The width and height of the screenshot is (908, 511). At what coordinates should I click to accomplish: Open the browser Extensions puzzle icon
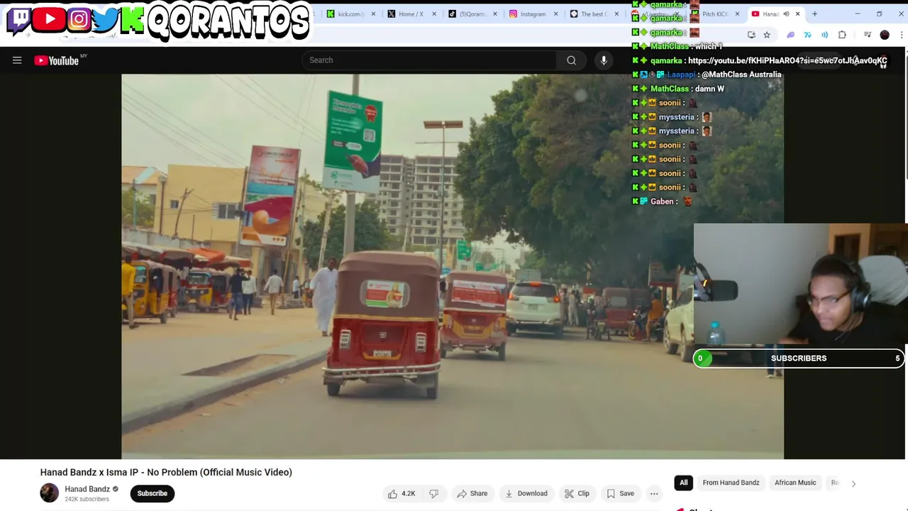pyautogui.click(x=842, y=35)
